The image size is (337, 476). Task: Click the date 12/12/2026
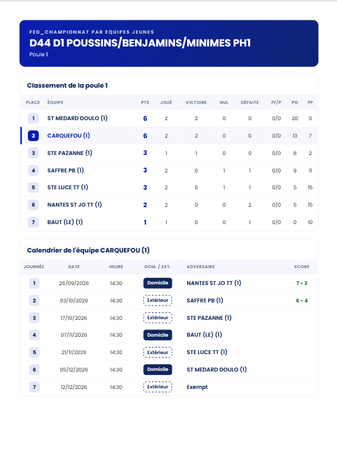(74, 387)
